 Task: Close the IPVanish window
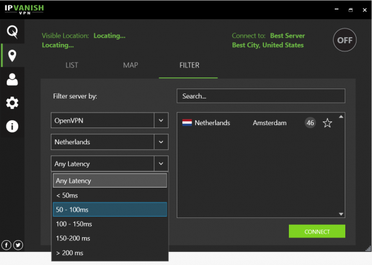click(x=365, y=10)
